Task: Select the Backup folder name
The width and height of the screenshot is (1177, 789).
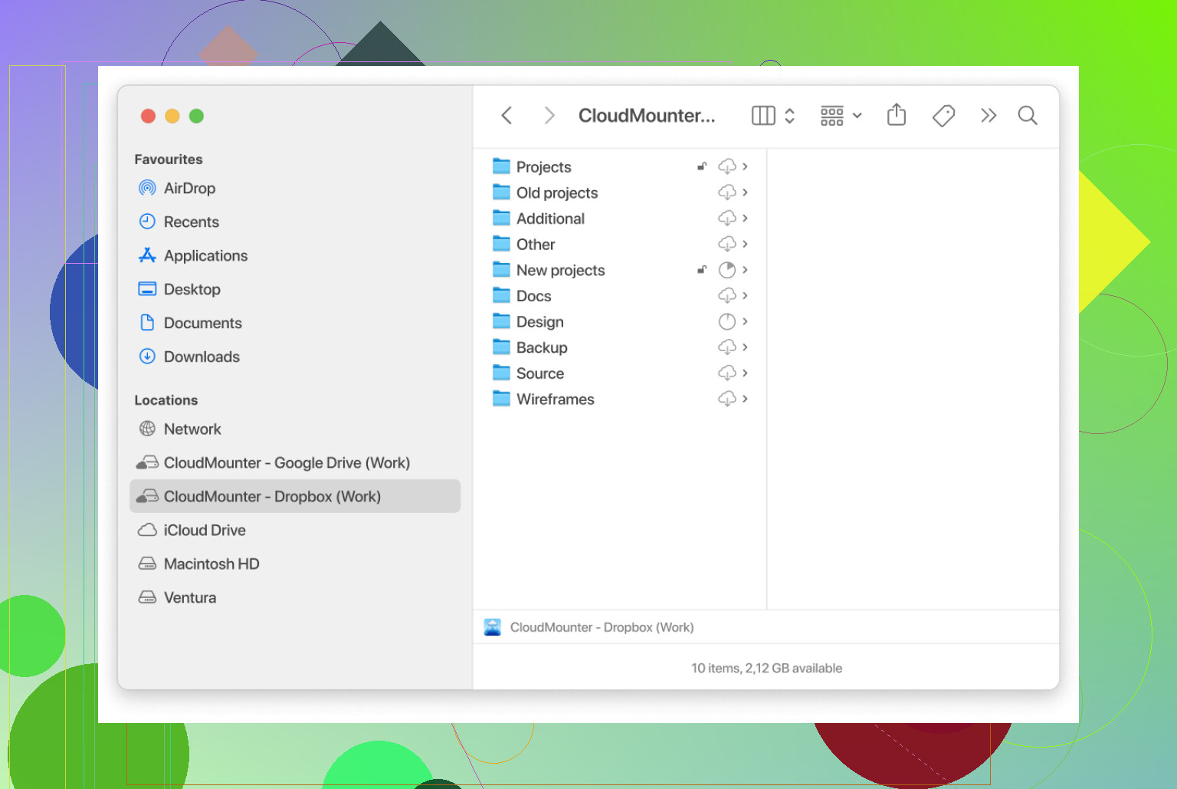Action: pyautogui.click(x=542, y=347)
